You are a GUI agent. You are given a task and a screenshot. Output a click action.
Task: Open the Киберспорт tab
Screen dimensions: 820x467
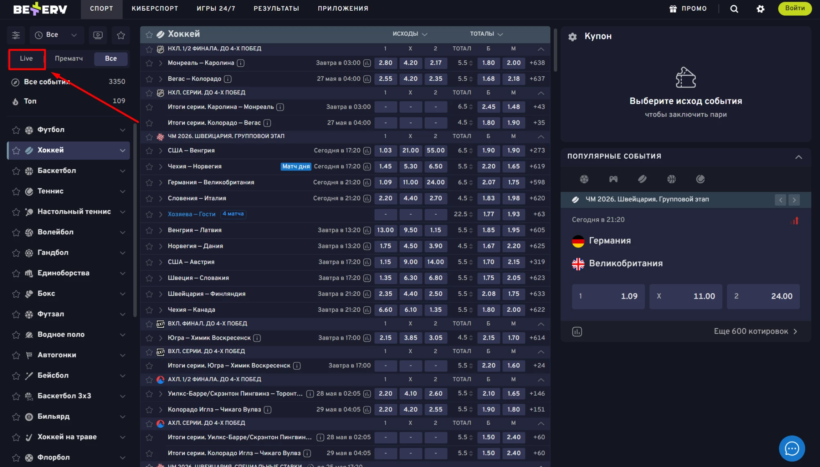(155, 9)
